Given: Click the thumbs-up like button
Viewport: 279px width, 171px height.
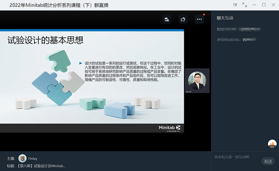Looking at the screenshot, I should tap(272, 144).
